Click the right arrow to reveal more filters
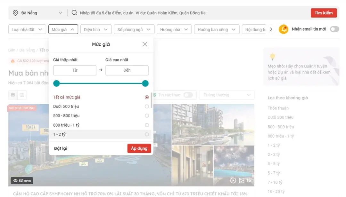Screen dimensions: 346x197 click(x=271, y=29)
